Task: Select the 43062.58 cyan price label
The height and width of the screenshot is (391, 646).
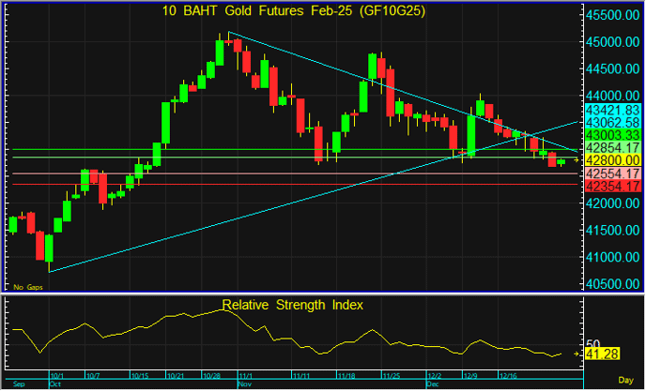Action: coord(612,123)
